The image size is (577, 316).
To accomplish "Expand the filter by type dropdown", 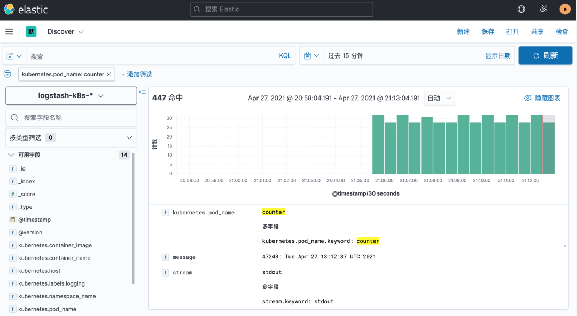I will 71,137.
